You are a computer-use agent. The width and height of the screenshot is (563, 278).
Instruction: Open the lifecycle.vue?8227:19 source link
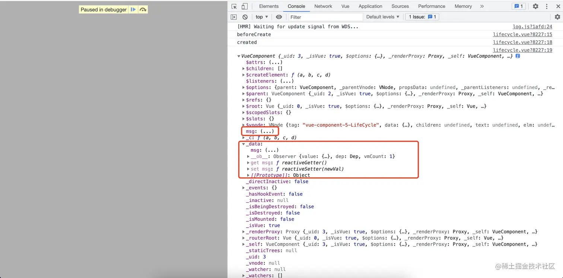coord(523,50)
